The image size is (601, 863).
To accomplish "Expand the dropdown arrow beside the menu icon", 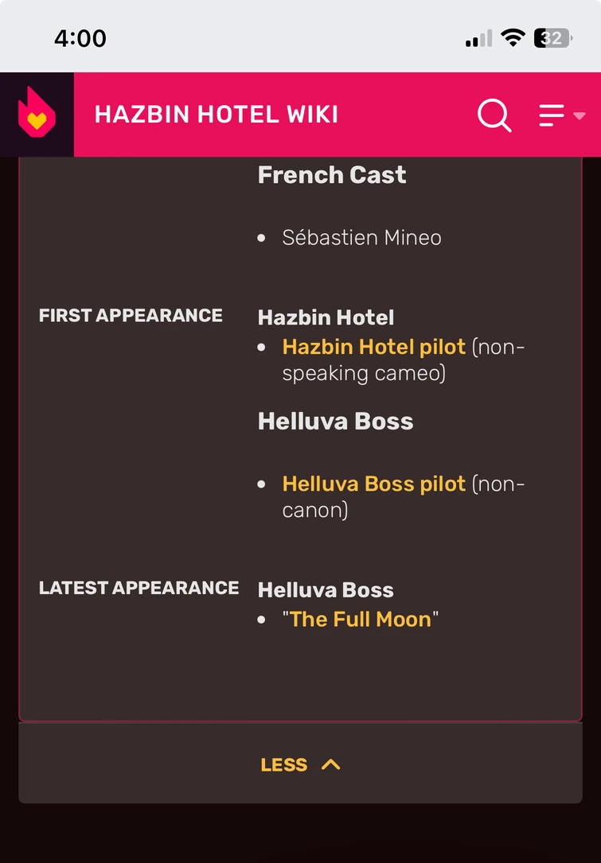I will (577, 118).
